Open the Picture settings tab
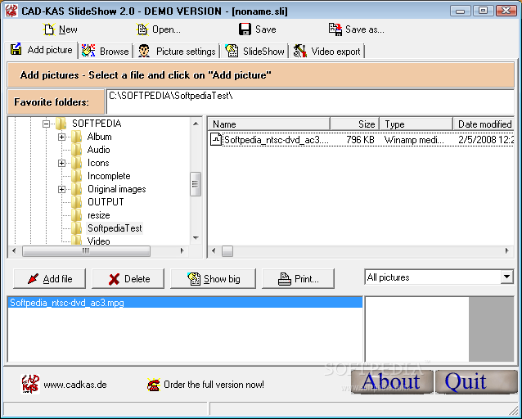This screenshot has height=419, width=522. (x=177, y=51)
